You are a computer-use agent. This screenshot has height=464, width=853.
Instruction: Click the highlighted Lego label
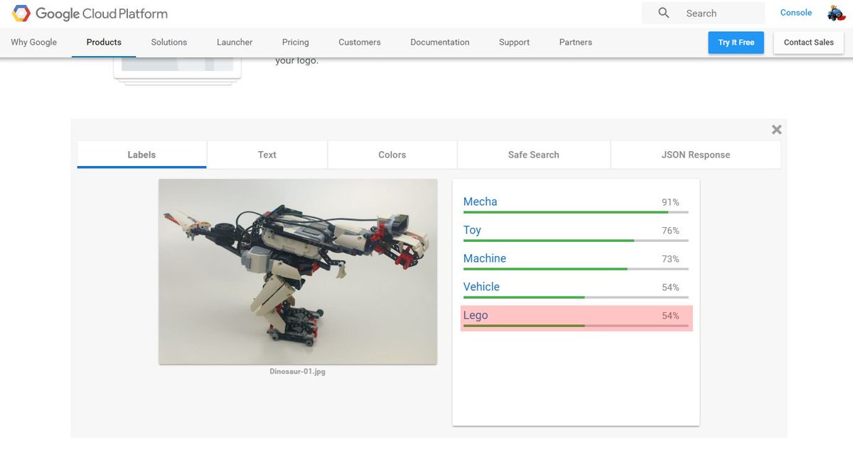point(476,315)
